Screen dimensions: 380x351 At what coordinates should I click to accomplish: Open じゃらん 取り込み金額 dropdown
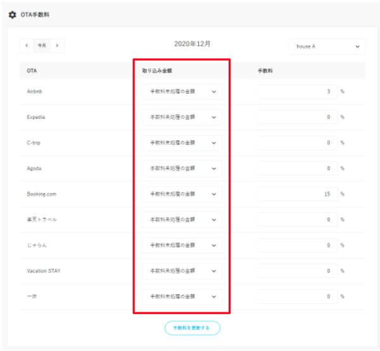coord(182,245)
